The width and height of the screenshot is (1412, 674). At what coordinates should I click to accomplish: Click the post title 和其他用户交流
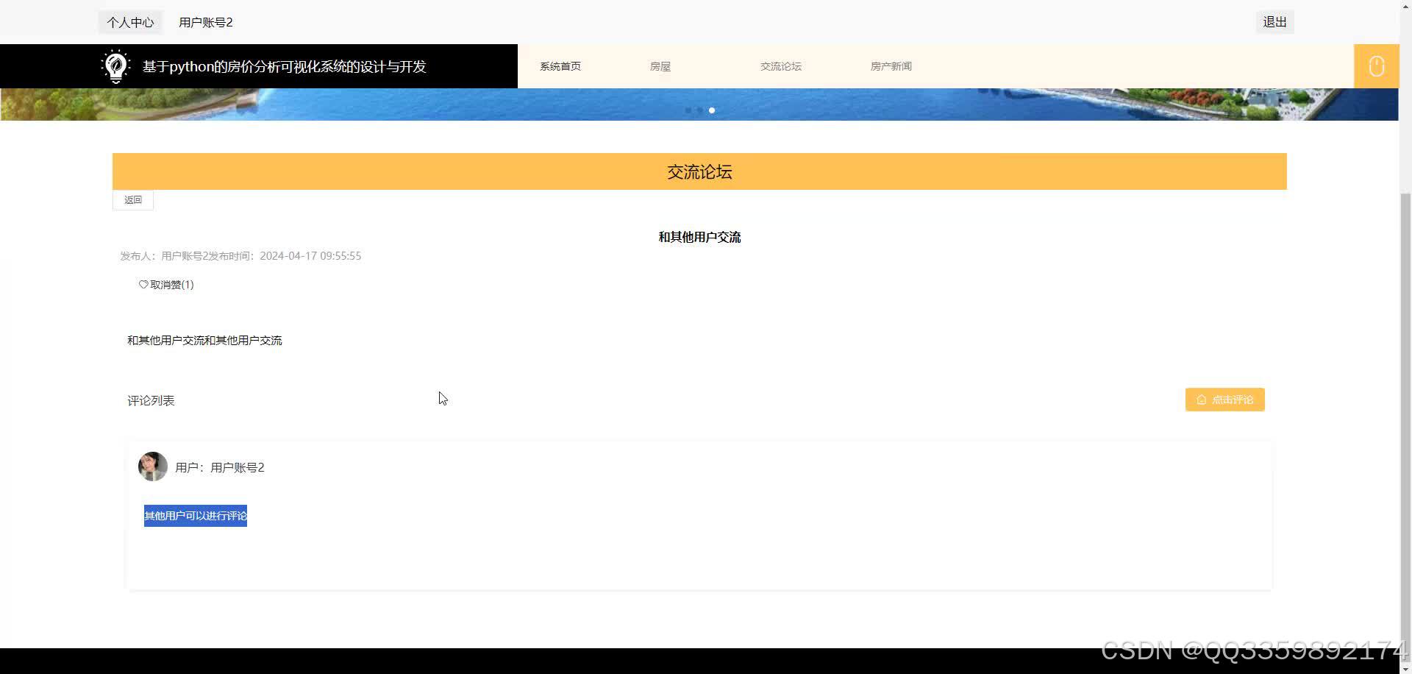[x=699, y=237]
